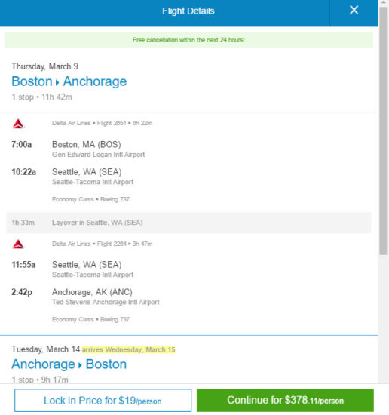389x415 pixels.
Task: Click the arrow between Anchorage and Boston
Action: pyautogui.click(x=80, y=365)
